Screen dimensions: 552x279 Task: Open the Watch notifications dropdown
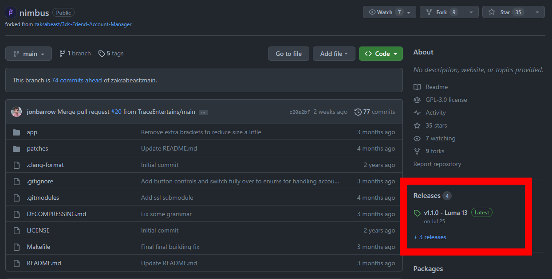tap(390, 12)
